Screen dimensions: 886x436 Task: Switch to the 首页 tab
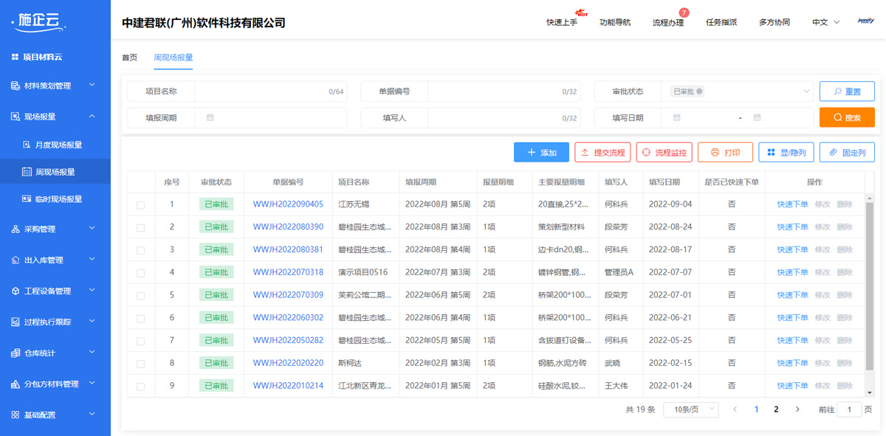pyautogui.click(x=129, y=58)
